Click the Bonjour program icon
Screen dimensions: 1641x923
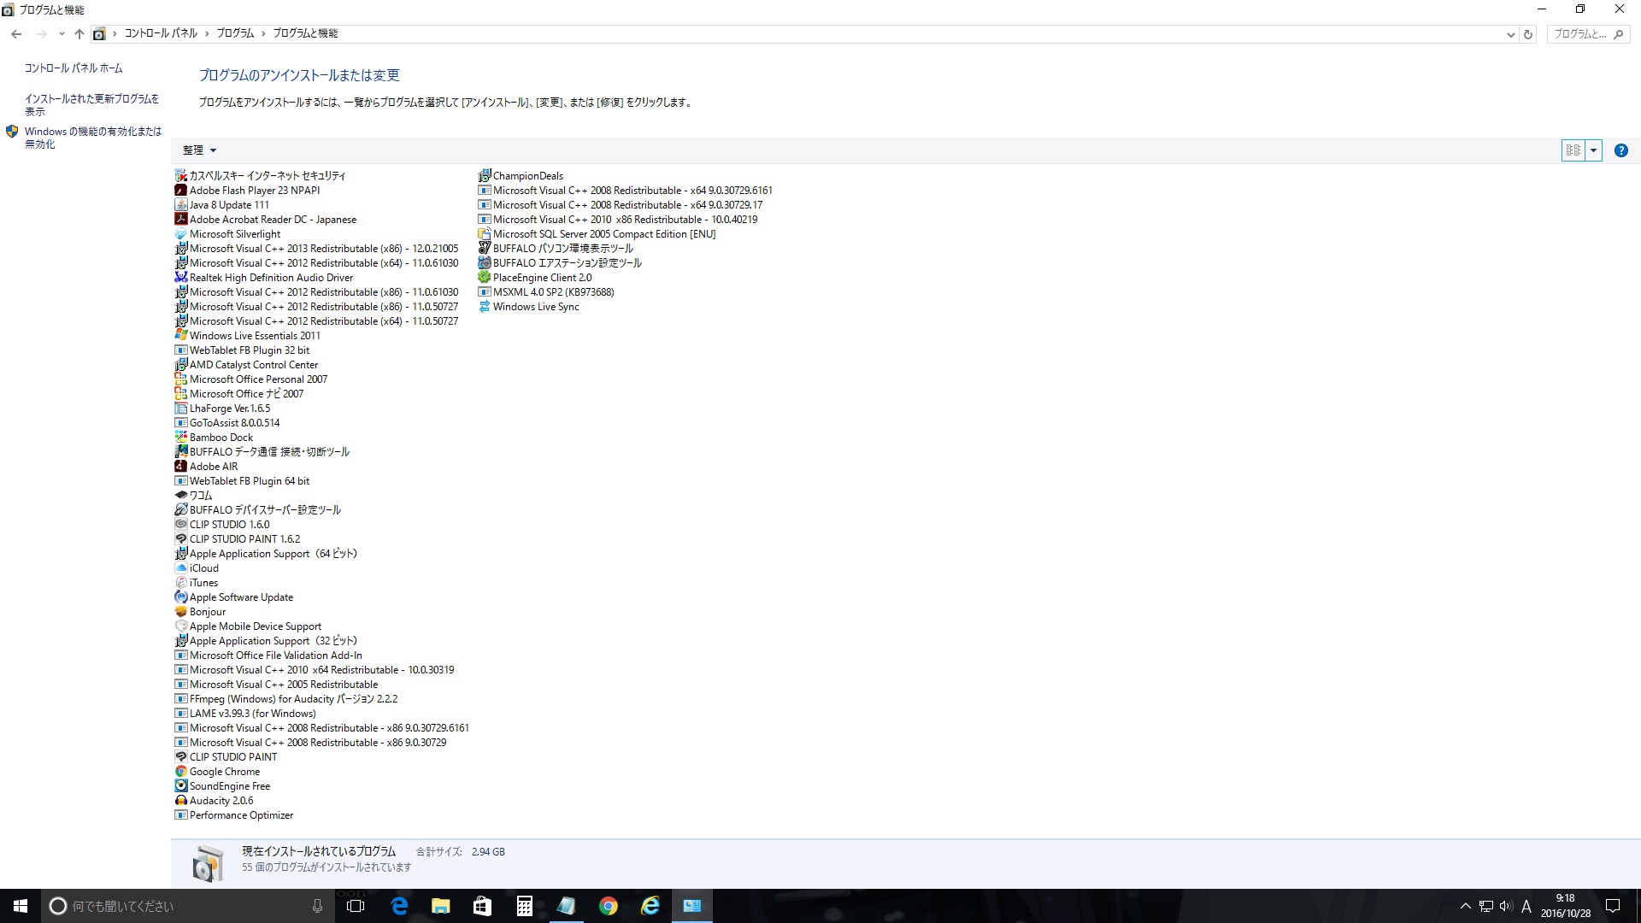[181, 612]
